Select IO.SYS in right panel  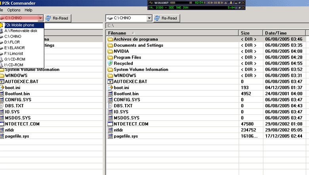121,112
